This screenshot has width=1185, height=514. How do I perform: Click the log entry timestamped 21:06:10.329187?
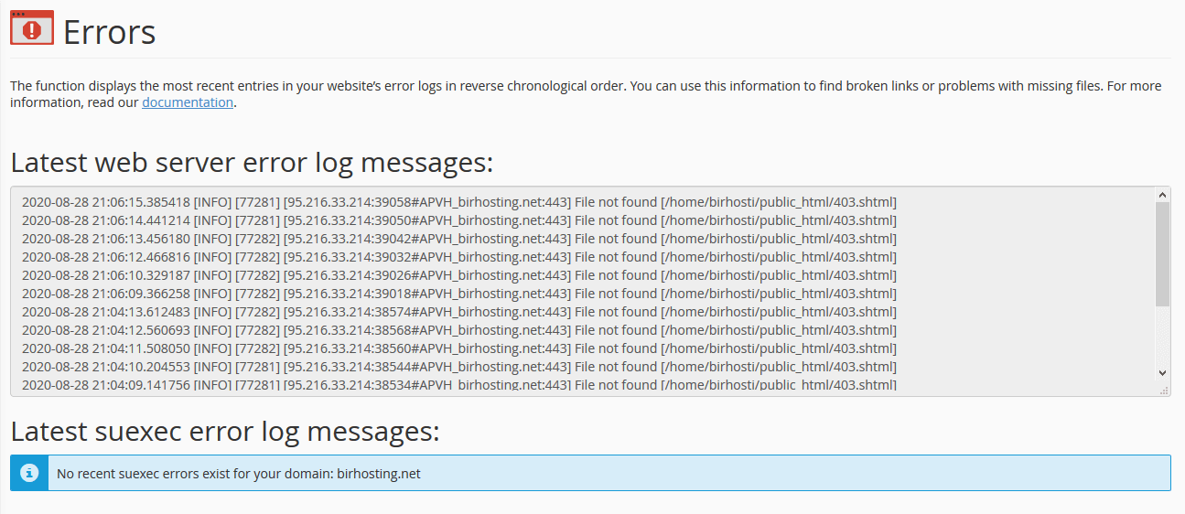pyautogui.click(x=458, y=275)
